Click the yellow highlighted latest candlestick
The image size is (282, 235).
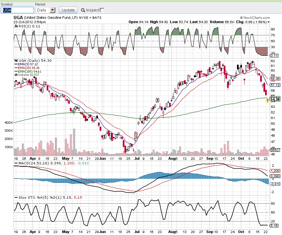pyautogui.click(x=267, y=100)
